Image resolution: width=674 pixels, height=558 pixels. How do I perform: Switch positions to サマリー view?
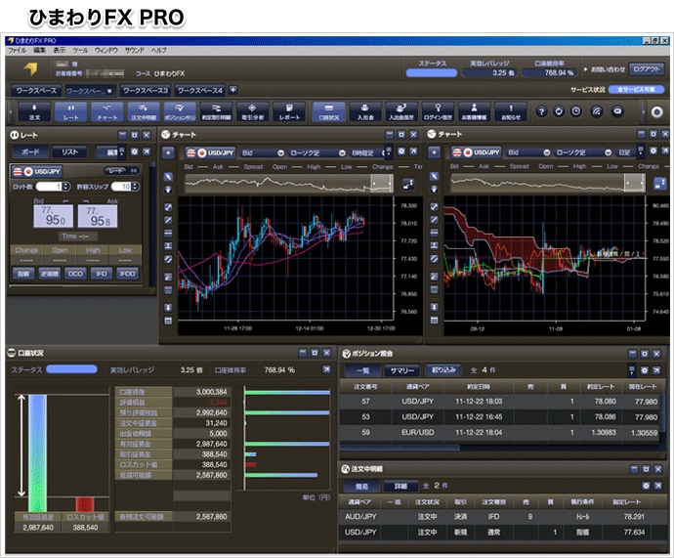coord(401,370)
